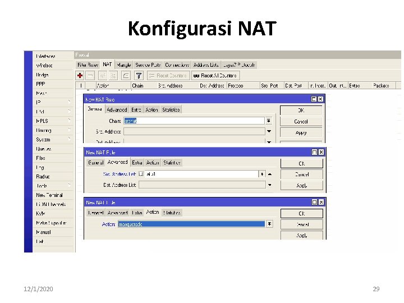
Task: Click the disable rule cross icon
Action: (113, 76)
